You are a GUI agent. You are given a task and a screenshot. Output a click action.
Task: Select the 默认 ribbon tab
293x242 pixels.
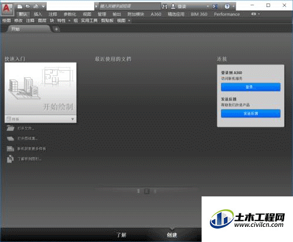(23, 14)
